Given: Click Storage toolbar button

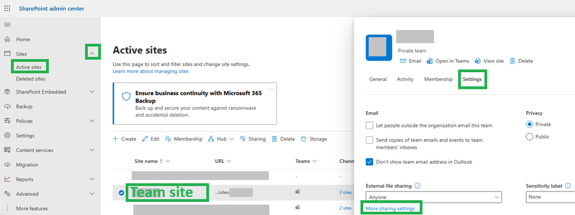Looking at the screenshot, I should pyautogui.click(x=313, y=139).
